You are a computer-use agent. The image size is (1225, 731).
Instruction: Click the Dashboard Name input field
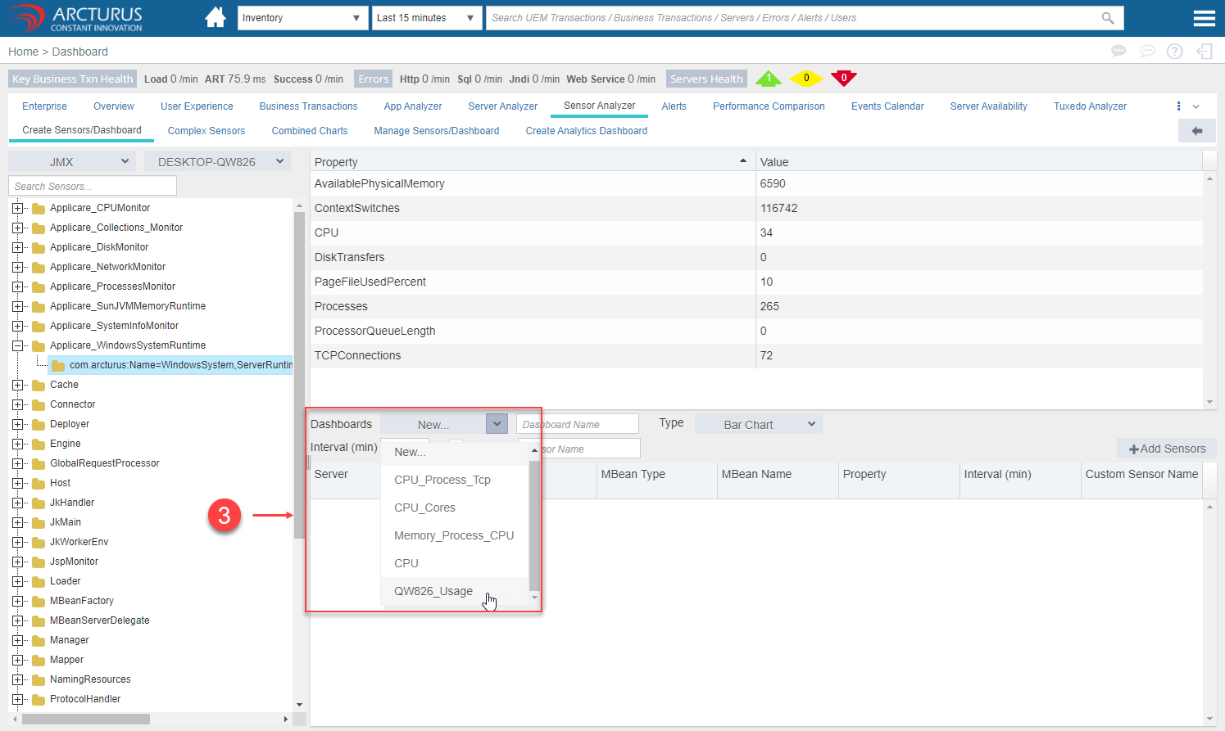(x=578, y=424)
